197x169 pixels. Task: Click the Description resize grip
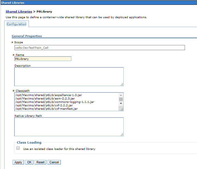(x=122, y=84)
